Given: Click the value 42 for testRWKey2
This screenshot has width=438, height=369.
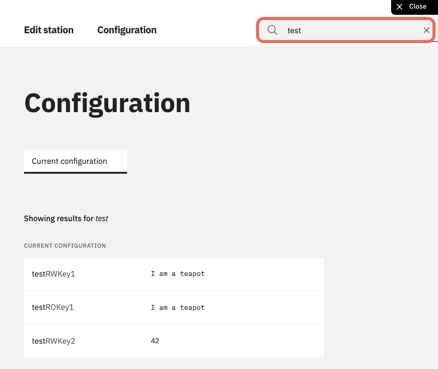Looking at the screenshot, I should 155,341.
